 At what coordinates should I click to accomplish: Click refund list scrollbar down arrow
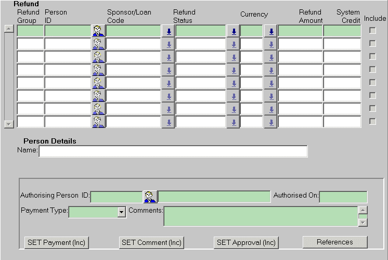[9, 124]
